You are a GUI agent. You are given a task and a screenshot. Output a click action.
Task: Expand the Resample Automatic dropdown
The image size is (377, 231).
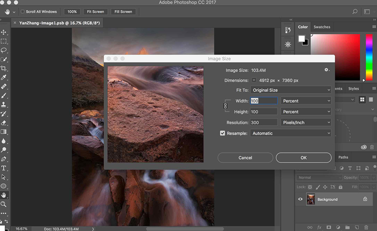coord(291,133)
